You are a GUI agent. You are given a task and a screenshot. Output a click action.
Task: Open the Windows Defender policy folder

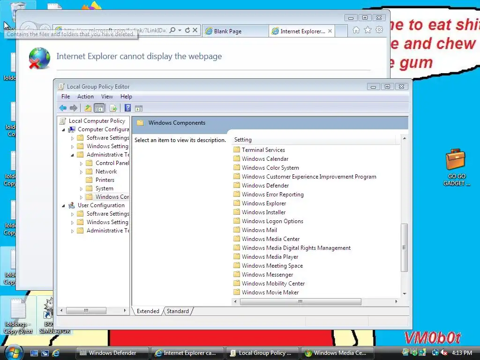pyautogui.click(x=265, y=186)
